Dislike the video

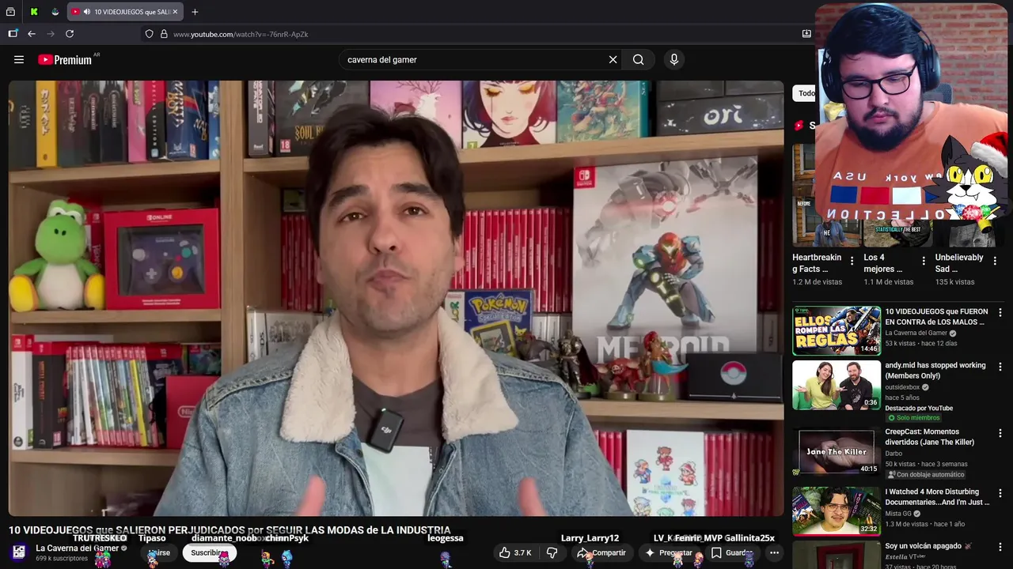pos(552,553)
